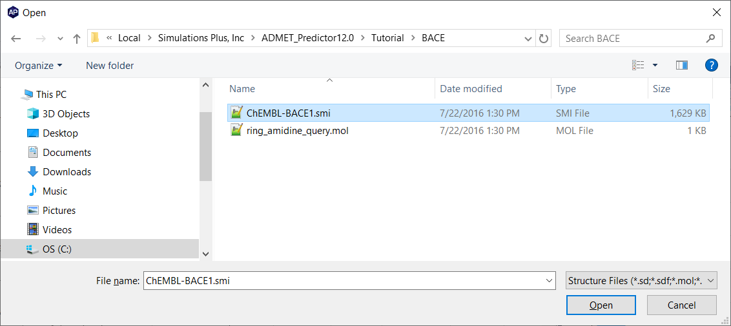731x326 pixels.
Task: Click the Open button
Action: 601,305
